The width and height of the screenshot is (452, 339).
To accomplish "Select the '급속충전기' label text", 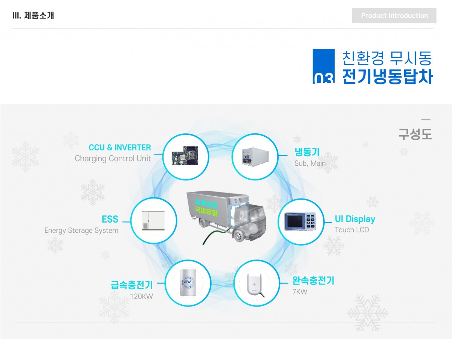I will 132,285.
